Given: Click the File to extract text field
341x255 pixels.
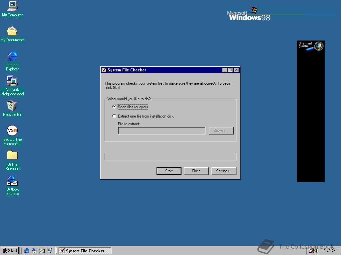Looking at the screenshot, I should point(162,130).
